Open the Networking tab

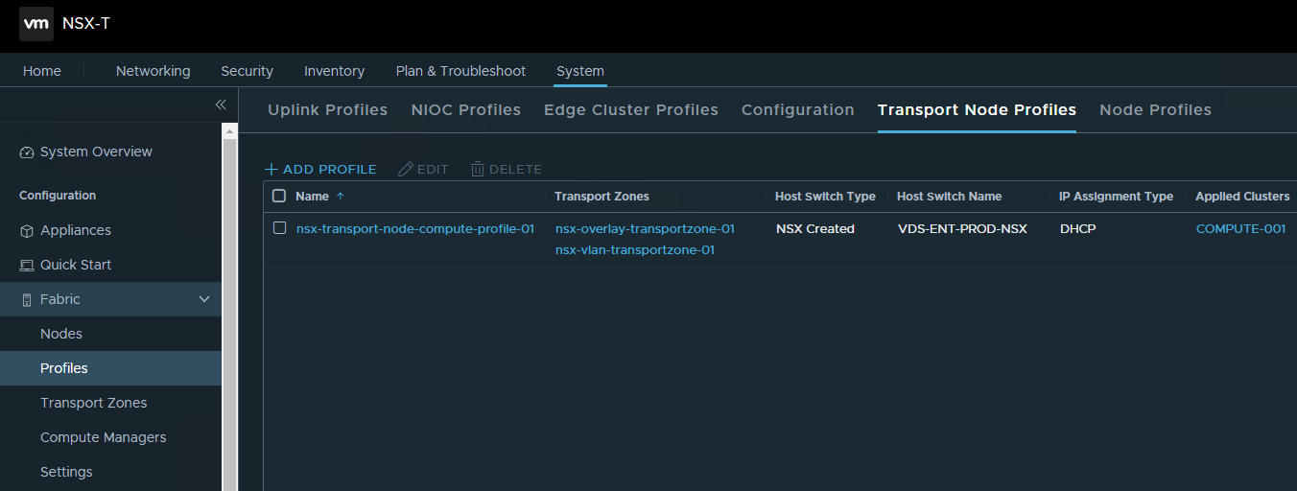(153, 71)
